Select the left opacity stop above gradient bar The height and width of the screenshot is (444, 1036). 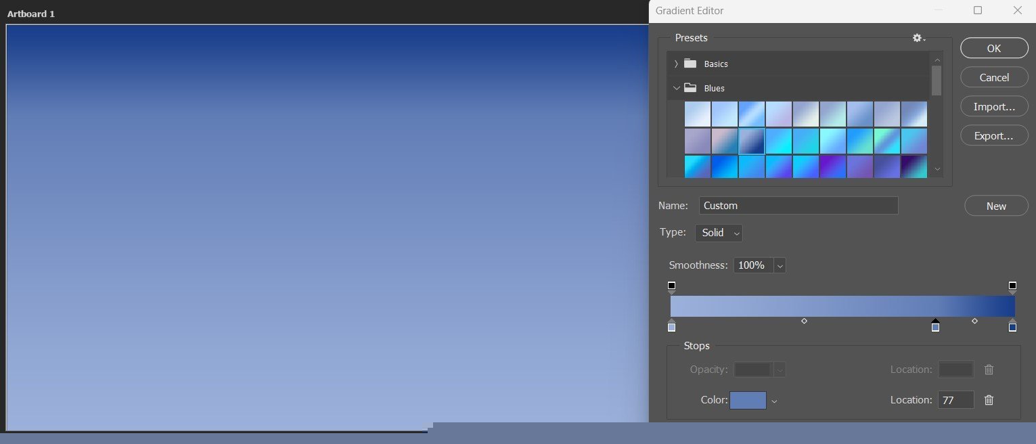pyautogui.click(x=671, y=286)
